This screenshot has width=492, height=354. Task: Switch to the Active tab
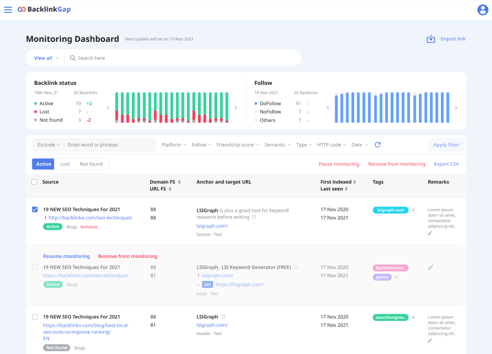point(43,164)
